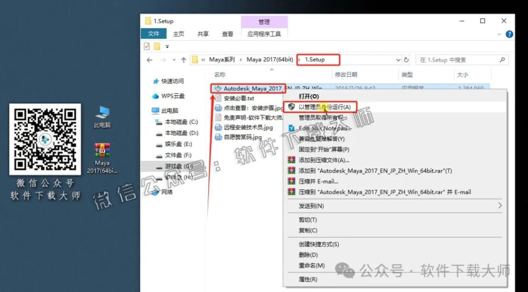
Task: Switch to the 查看 ribbon tab
Action: pos(227,34)
